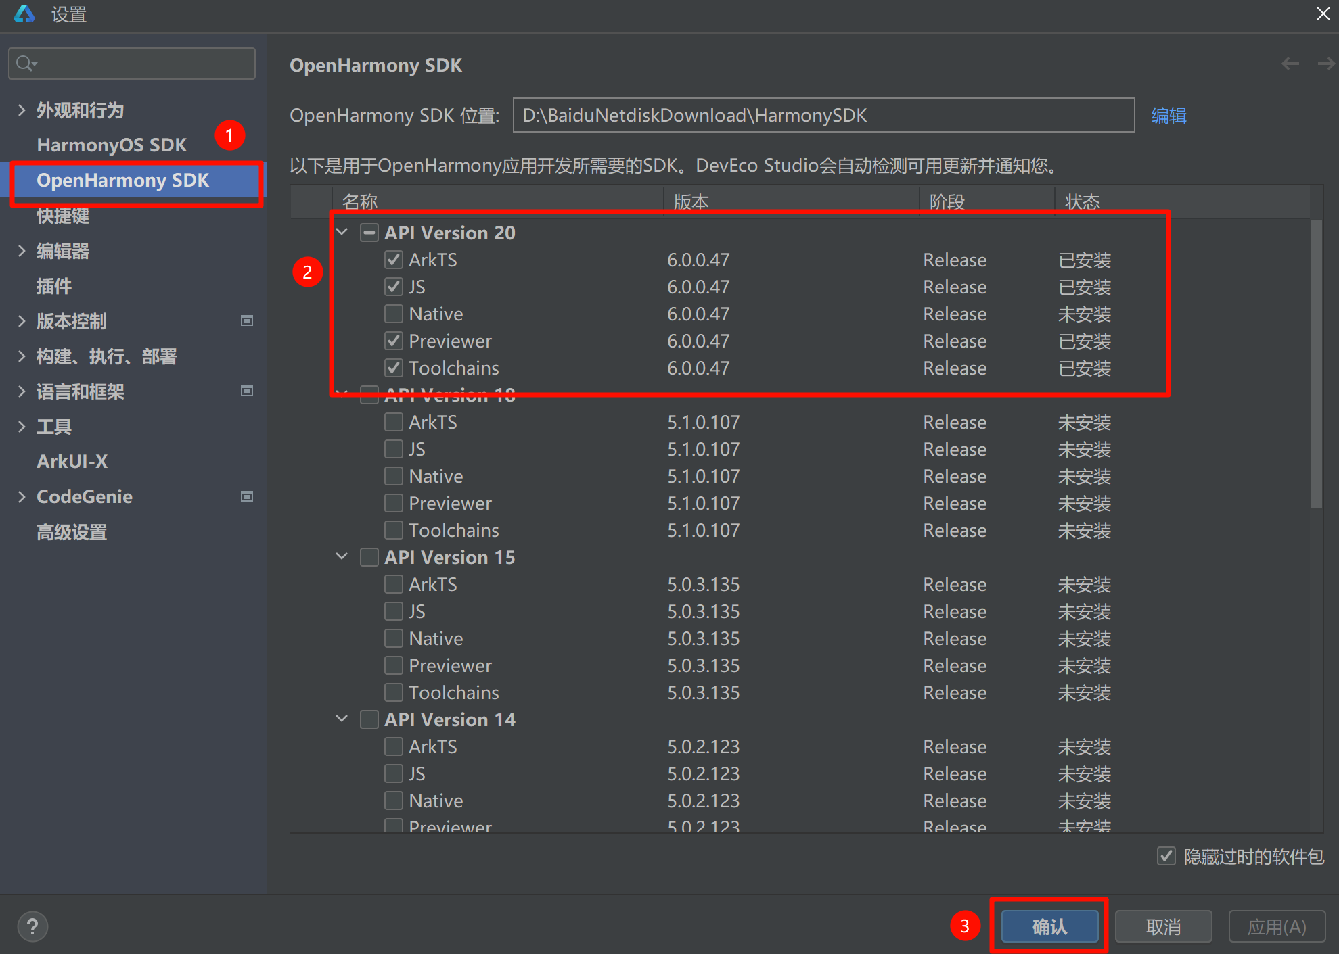Collapse the API Version 15 group
The height and width of the screenshot is (954, 1339).
pyautogui.click(x=342, y=557)
